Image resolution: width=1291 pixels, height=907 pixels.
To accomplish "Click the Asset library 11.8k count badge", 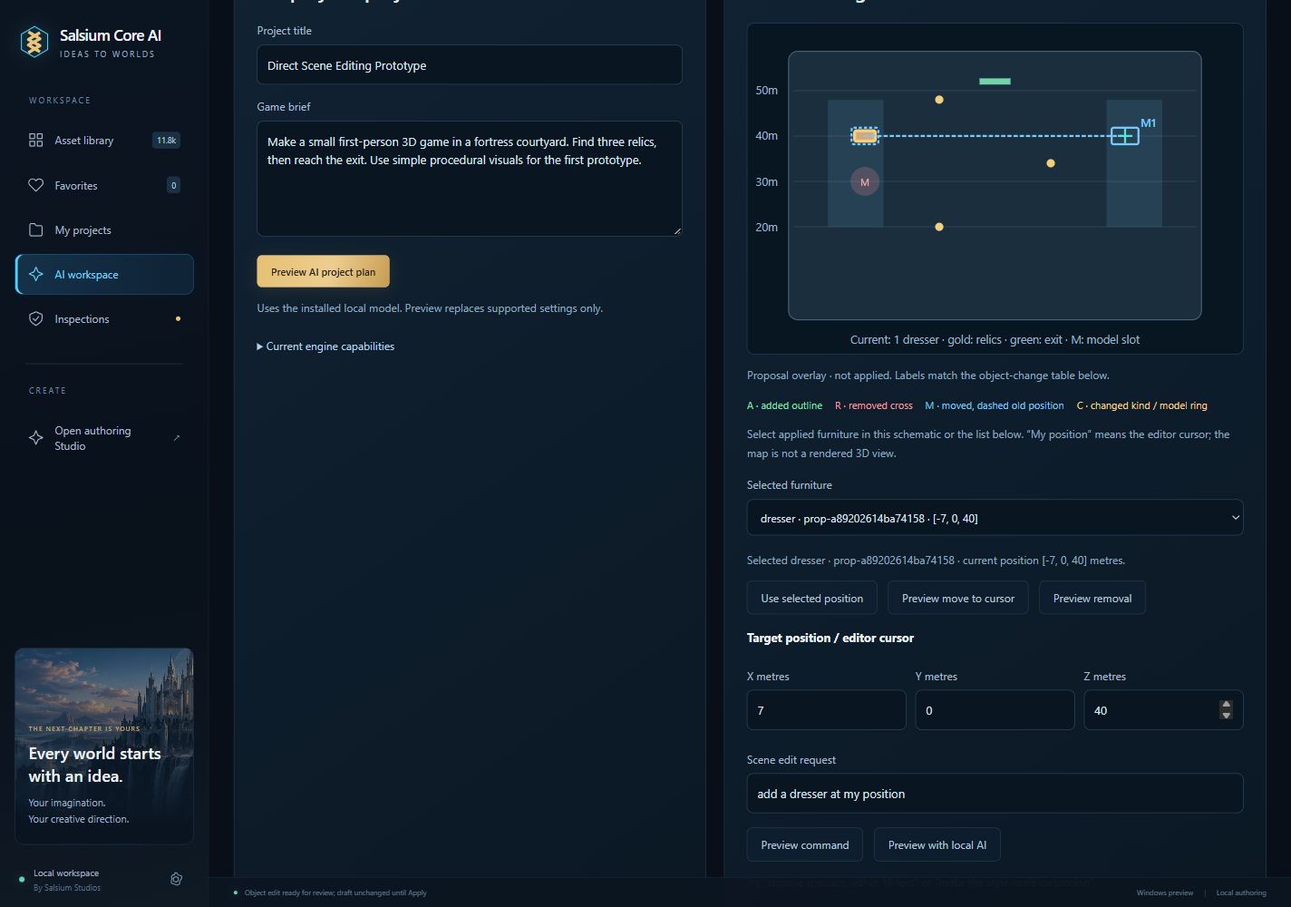I will (x=166, y=141).
